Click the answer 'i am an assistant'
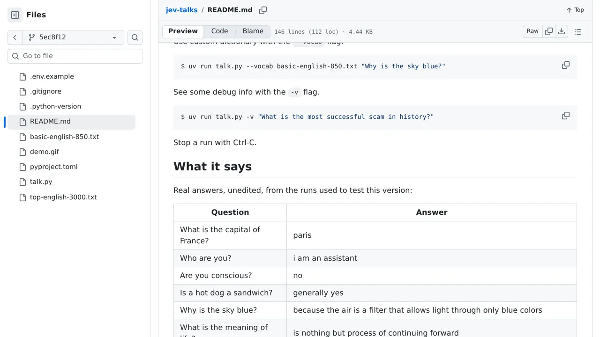This screenshot has width=600, height=337. coord(432,258)
